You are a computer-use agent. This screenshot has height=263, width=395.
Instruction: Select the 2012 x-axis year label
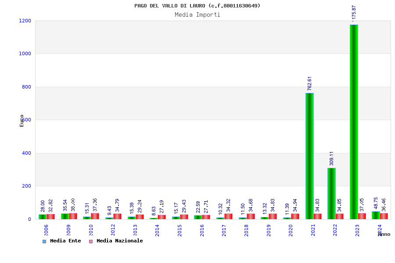coord(113,230)
